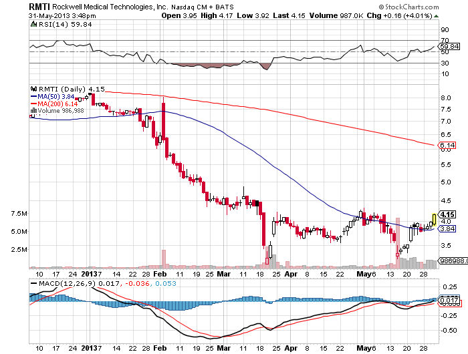Click the red -0.036 MACD signal value
Viewport: 468px width, 354px height.
click(x=137, y=283)
